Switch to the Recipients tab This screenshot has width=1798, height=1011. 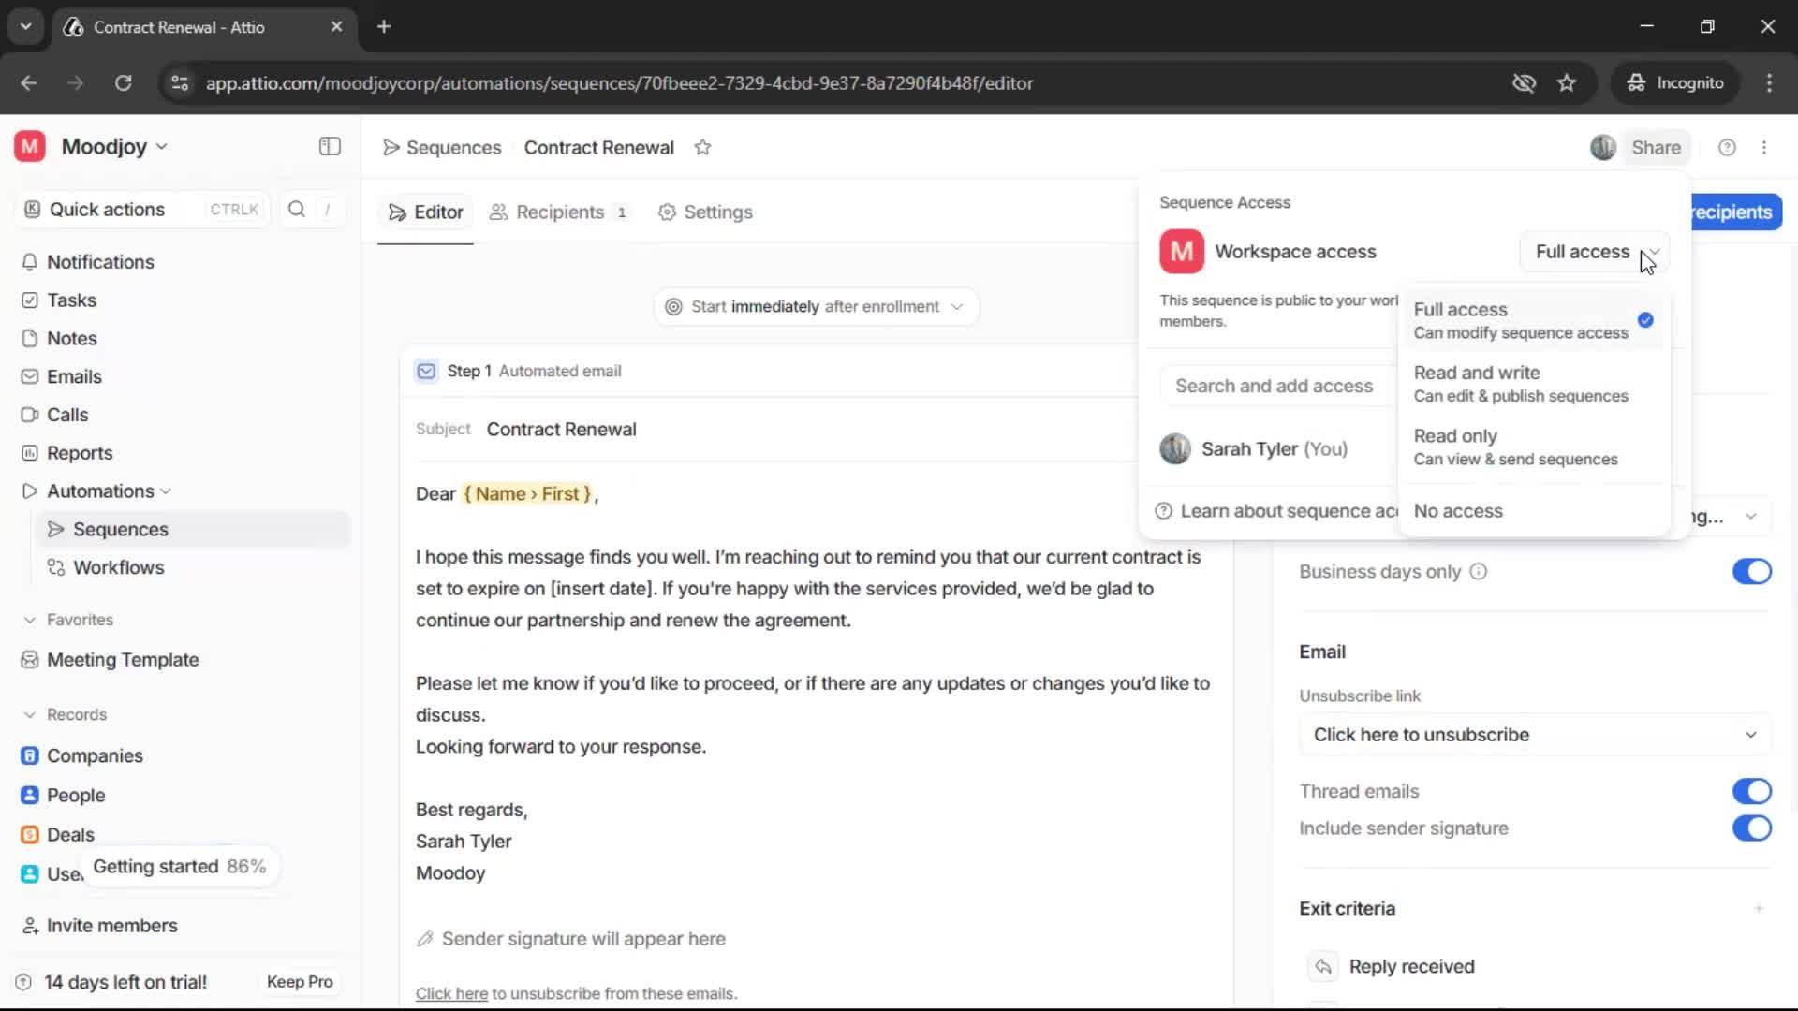coord(559,212)
